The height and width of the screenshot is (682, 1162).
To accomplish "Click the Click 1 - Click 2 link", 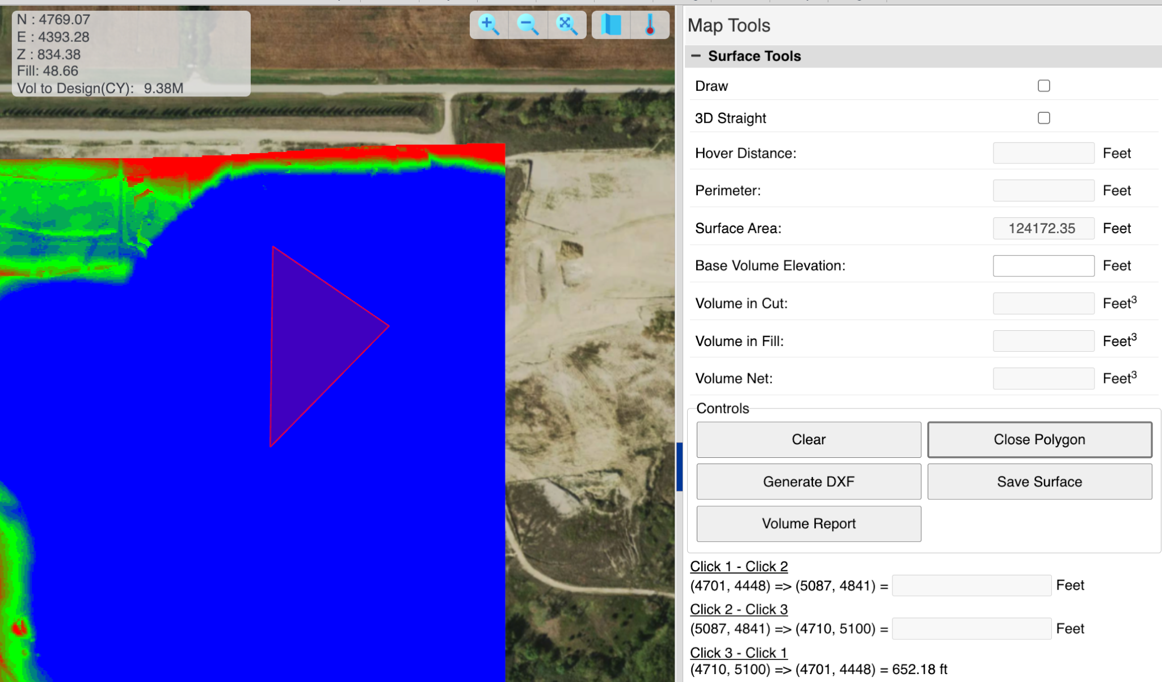I will click(739, 566).
